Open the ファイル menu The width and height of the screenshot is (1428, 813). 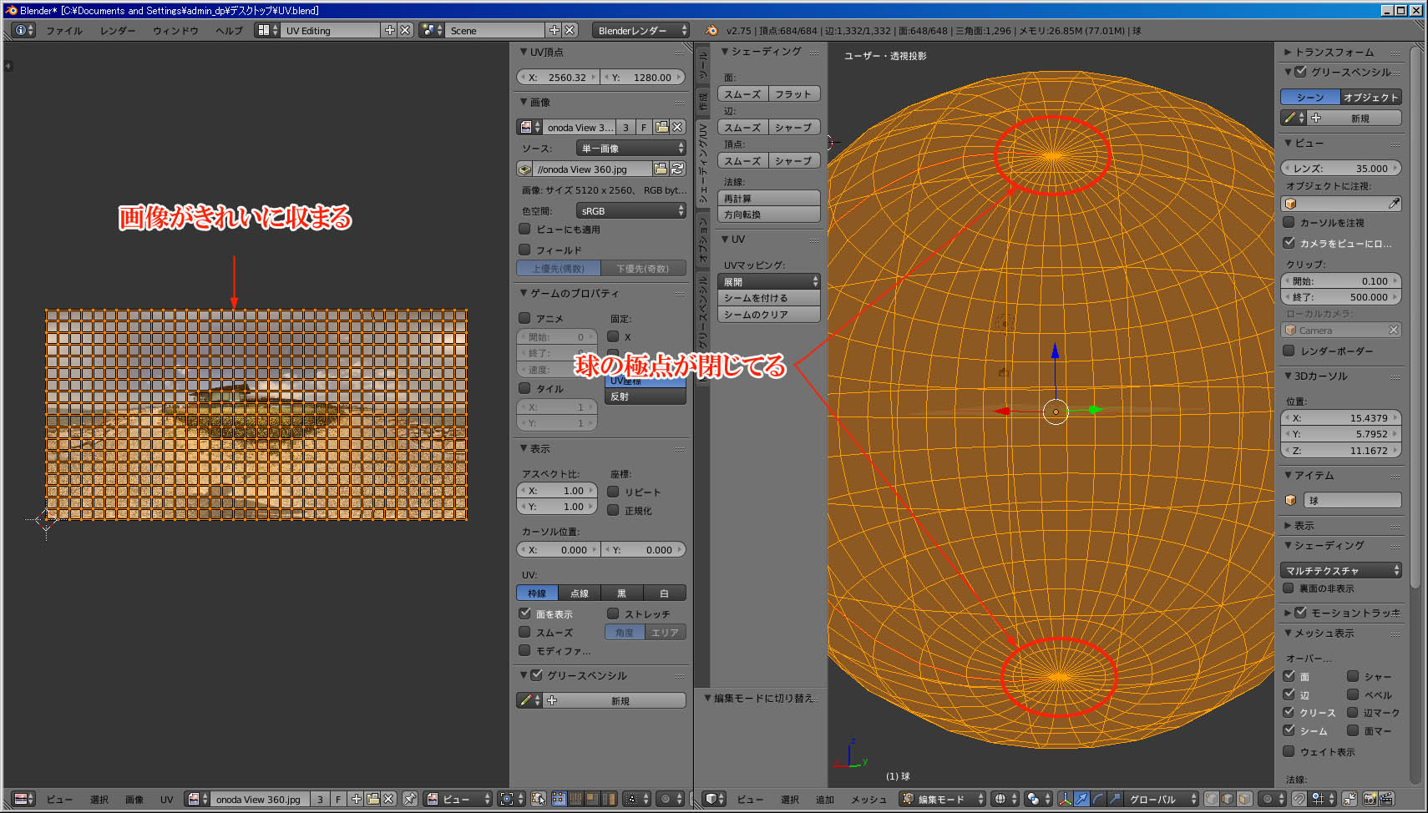click(64, 30)
